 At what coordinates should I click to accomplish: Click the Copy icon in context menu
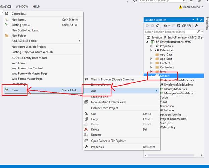pyautogui.click(x=86, y=119)
